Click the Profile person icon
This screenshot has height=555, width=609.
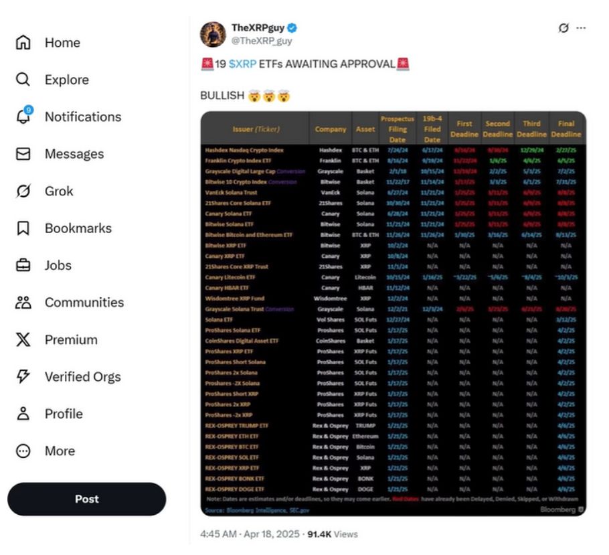coord(23,414)
